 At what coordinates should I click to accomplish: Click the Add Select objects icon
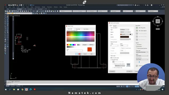click(137, 31)
